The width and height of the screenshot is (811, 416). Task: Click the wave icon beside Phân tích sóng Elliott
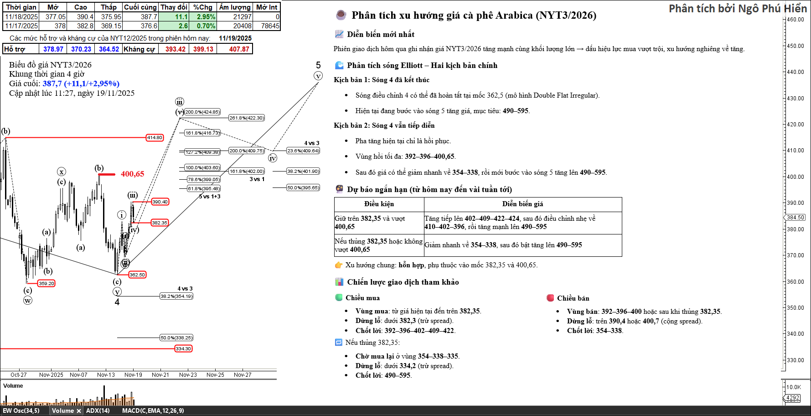[339, 65]
